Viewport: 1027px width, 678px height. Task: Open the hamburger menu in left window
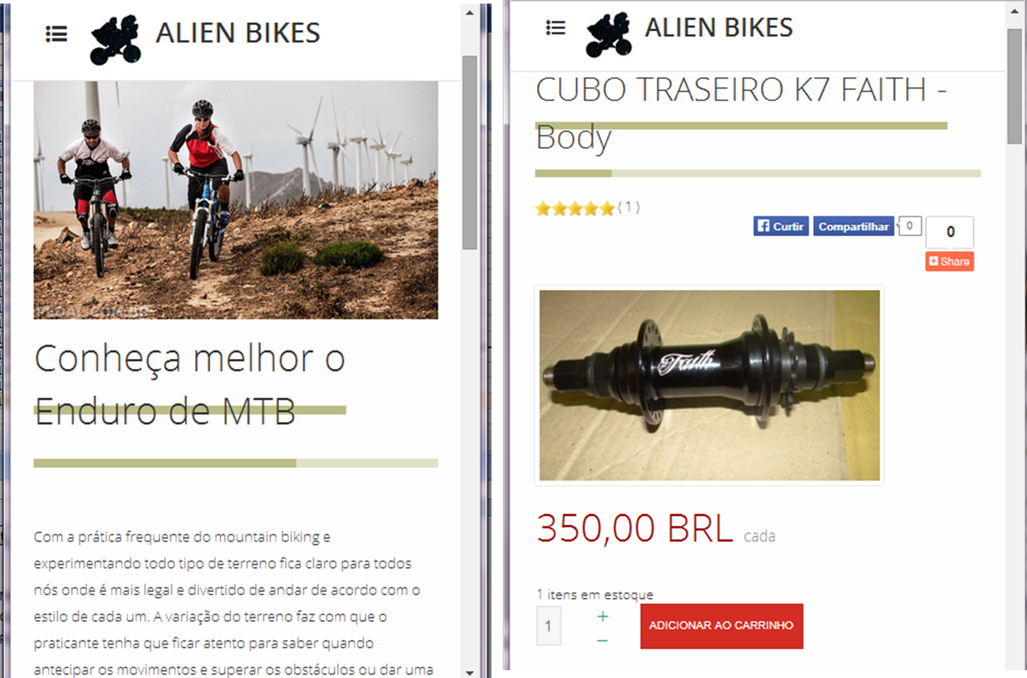point(56,34)
